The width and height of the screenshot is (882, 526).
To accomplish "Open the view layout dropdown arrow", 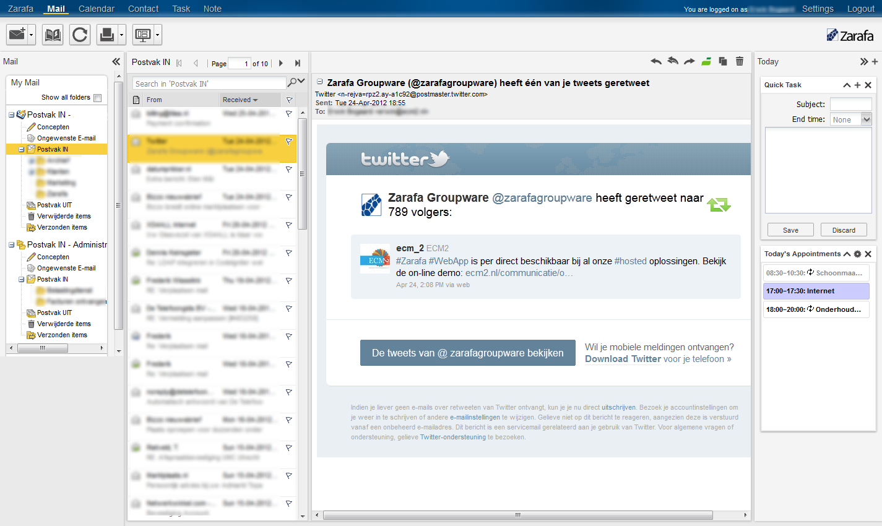I will 158,35.
